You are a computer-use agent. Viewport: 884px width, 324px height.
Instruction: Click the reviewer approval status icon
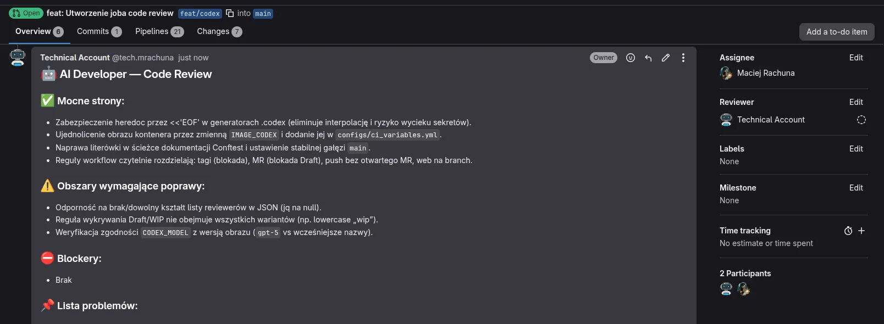click(861, 120)
